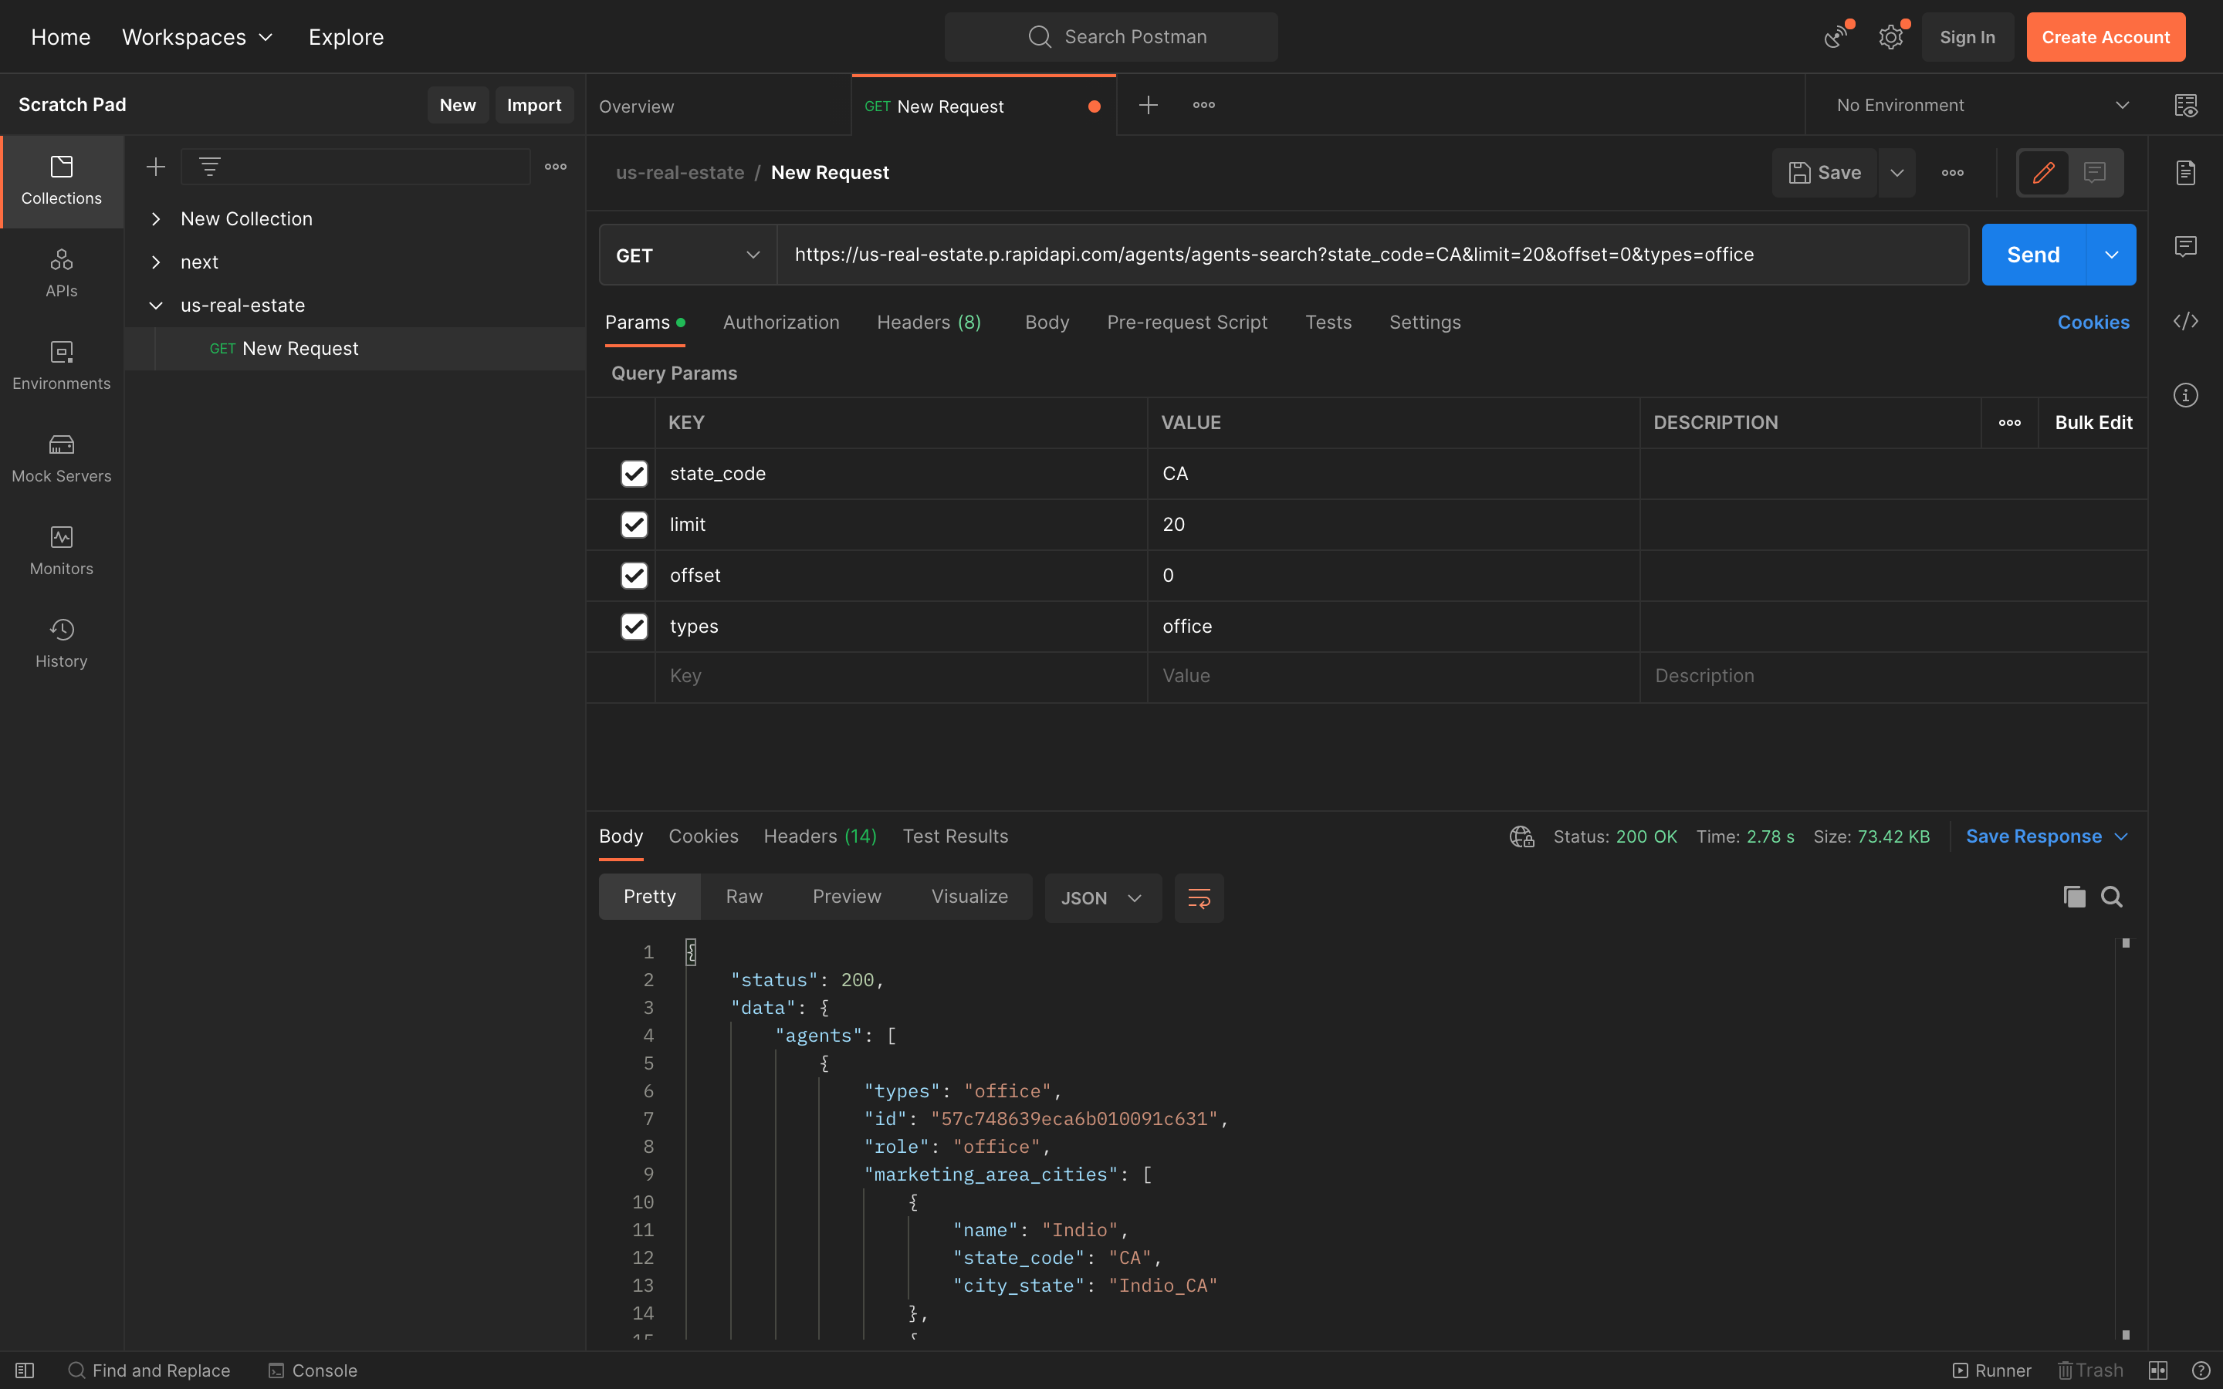
Task: Open the code snippet panel icon
Action: [2185, 322]
